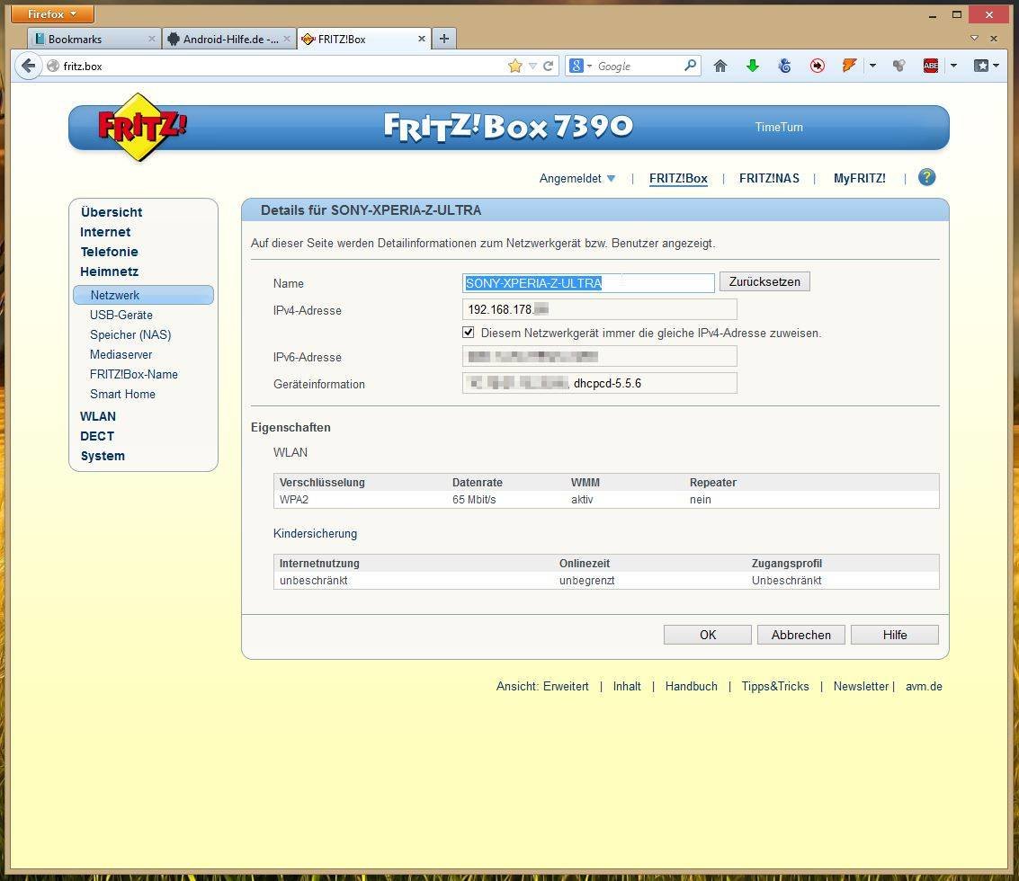Click the device Name input field

[x=588, y=282]
